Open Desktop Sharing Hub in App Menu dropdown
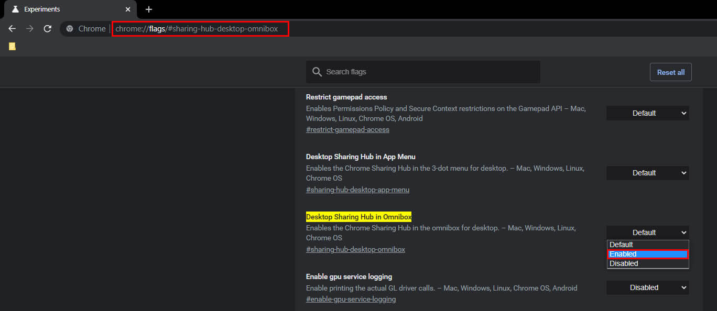Screen dimensions: 717x311 click(648, 173)
